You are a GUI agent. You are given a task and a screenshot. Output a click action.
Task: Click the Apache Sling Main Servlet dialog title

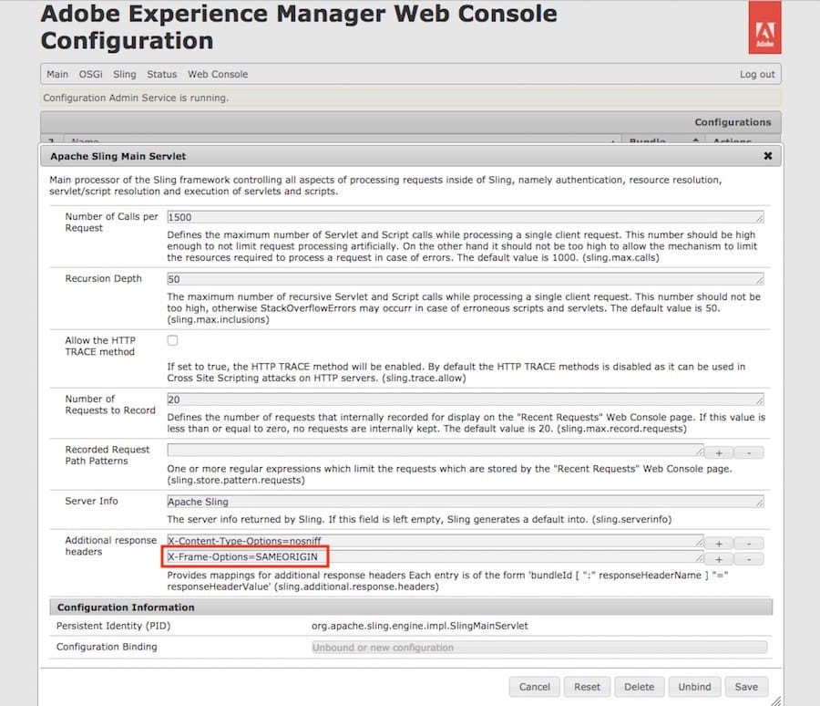tap(118, 156)
